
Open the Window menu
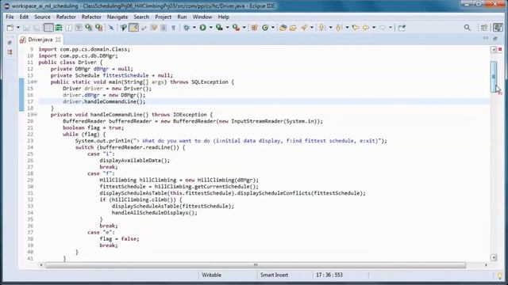point(202,17)
